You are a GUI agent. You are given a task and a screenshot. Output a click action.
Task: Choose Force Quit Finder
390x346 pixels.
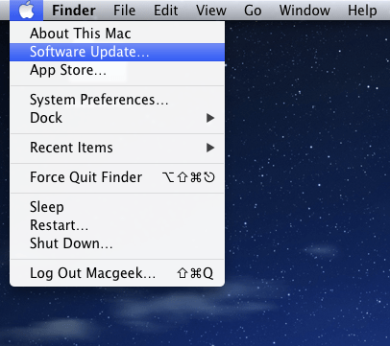117,177
